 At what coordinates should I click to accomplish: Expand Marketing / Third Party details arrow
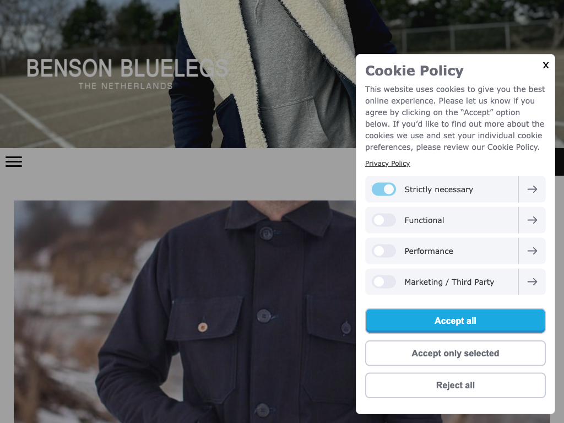coord(532,282)
